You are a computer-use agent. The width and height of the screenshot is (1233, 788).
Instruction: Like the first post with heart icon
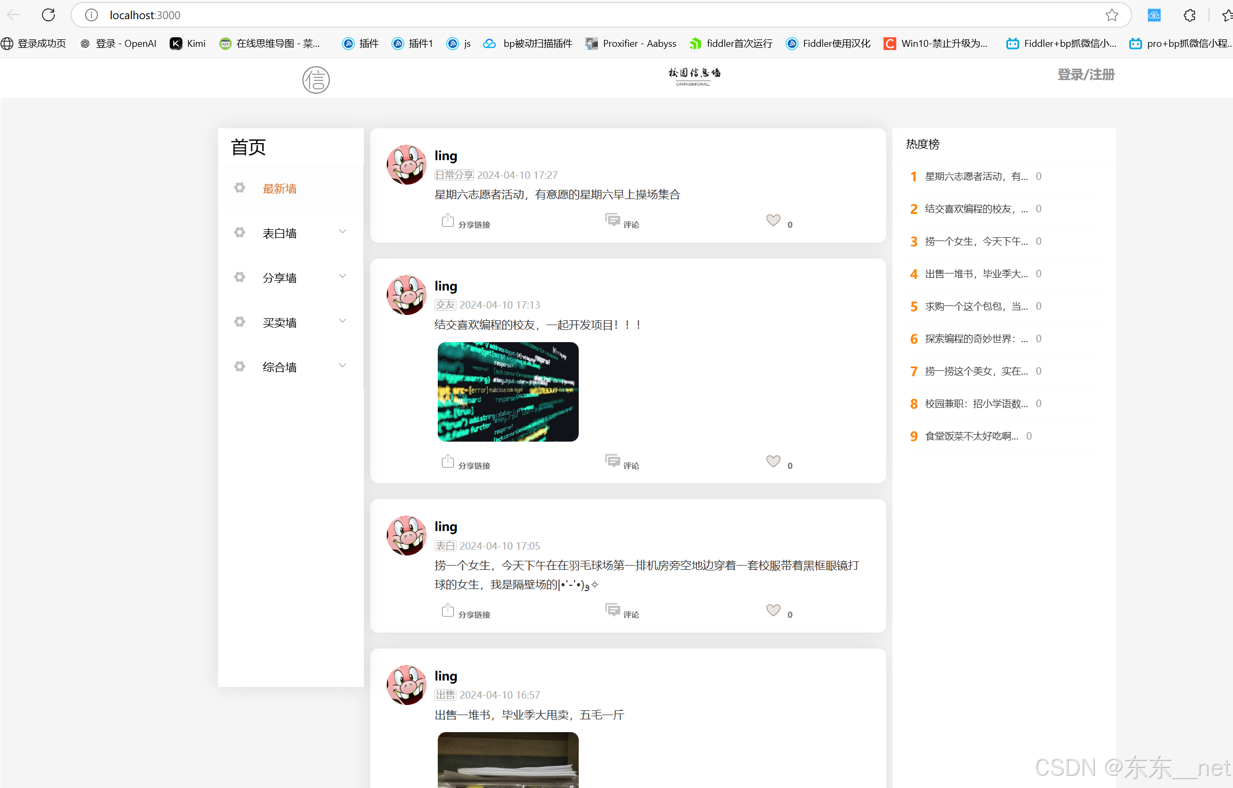(773, 220)
